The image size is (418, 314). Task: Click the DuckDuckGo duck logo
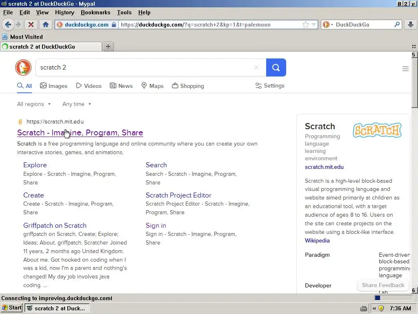(x=23, y=67)
